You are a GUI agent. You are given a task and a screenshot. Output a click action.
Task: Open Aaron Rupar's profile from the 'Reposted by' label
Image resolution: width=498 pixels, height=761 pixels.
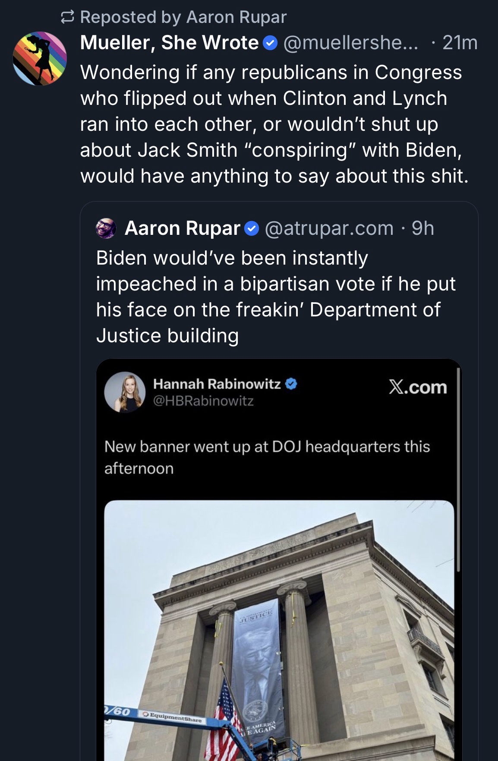[236, 17]
